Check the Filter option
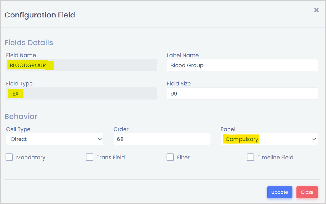 (x=170, y=157)
